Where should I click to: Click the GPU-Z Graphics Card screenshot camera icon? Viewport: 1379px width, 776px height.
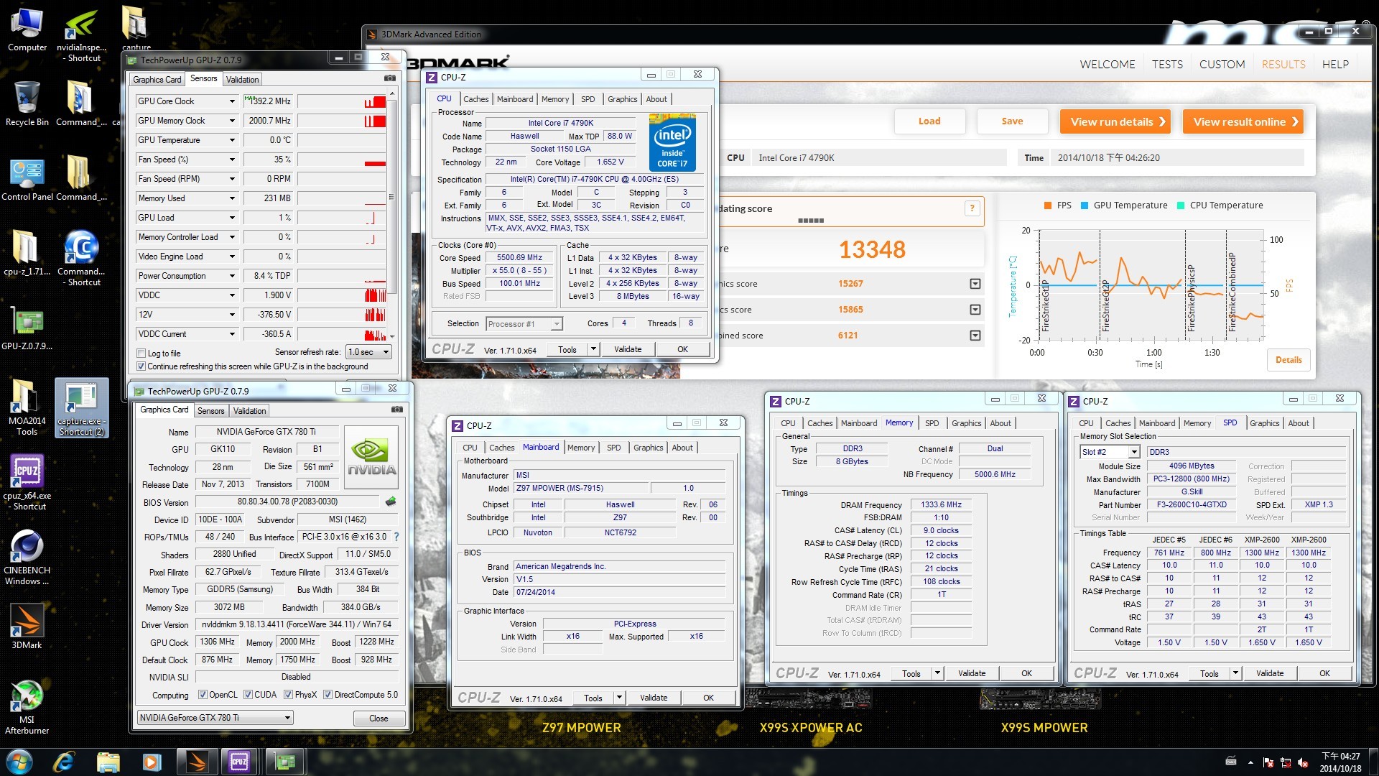click(x=397, y=410)
